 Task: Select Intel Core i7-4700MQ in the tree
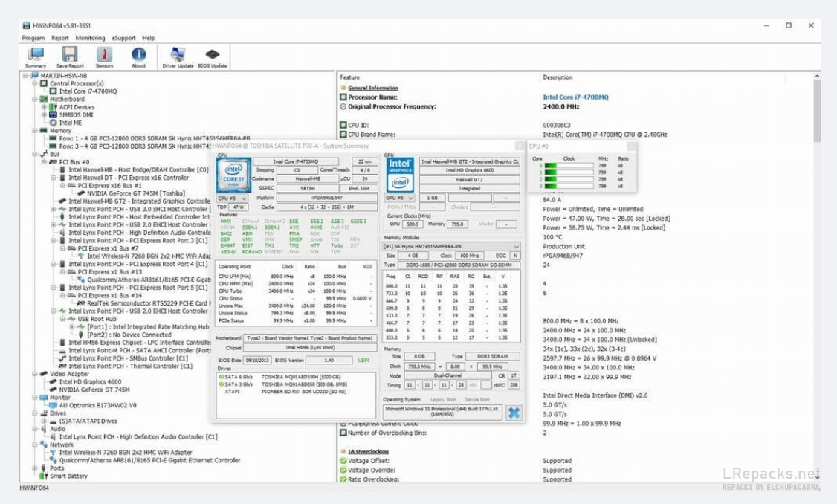[88, 91]
